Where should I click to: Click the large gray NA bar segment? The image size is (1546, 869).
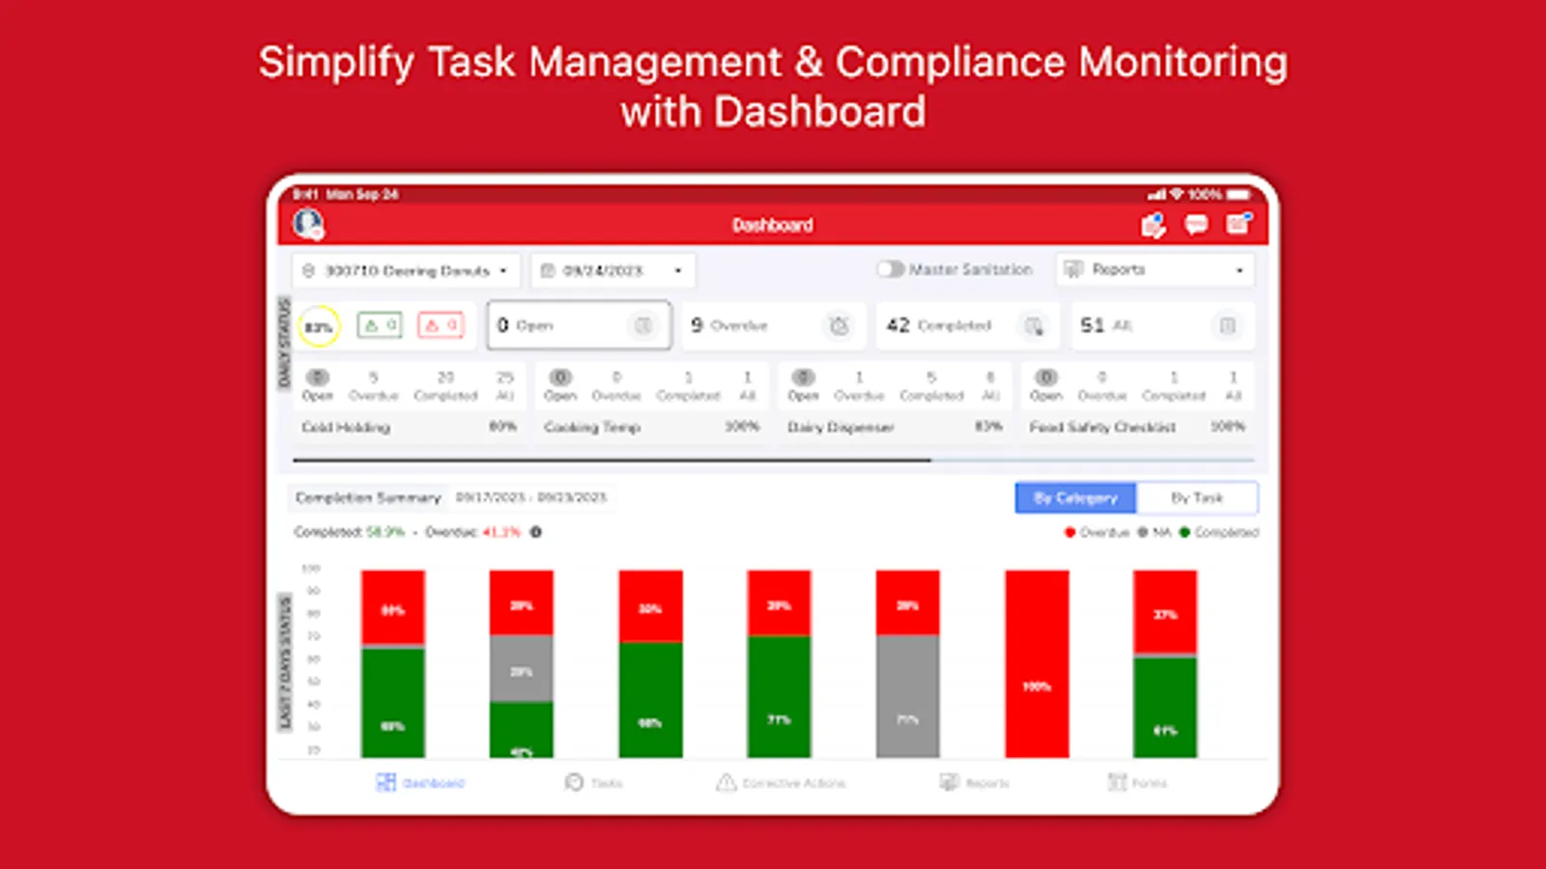[x=907, y=695]
